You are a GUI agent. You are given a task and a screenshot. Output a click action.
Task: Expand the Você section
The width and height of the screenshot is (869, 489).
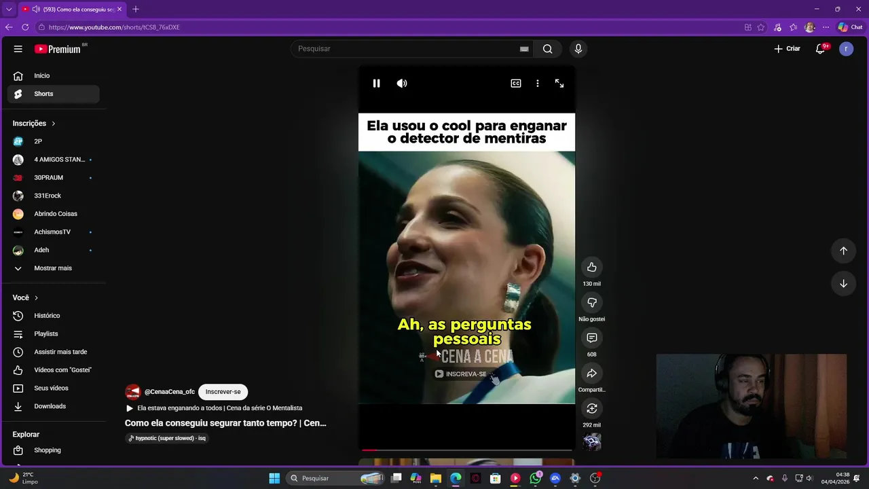coord(26,297)
